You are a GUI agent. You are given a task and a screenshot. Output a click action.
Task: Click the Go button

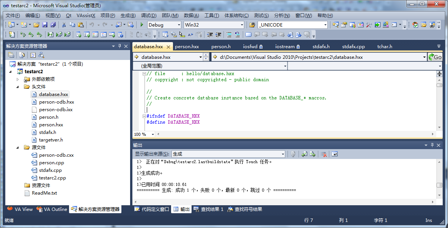[435, 57]
